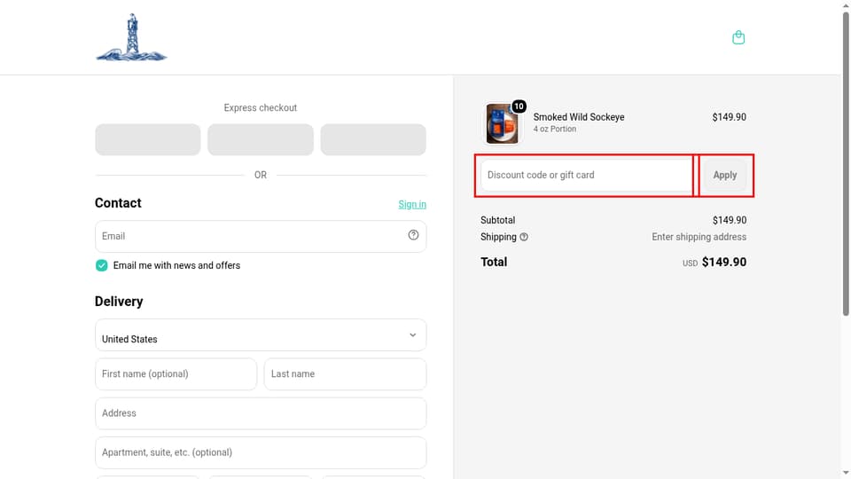851x479 pixels.
Task: Click the Smoked Wild Sockeye product thumbnail
Action: pos(502,124)
